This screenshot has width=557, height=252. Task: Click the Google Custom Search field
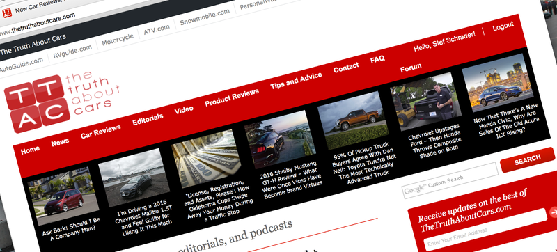[450, 180]
